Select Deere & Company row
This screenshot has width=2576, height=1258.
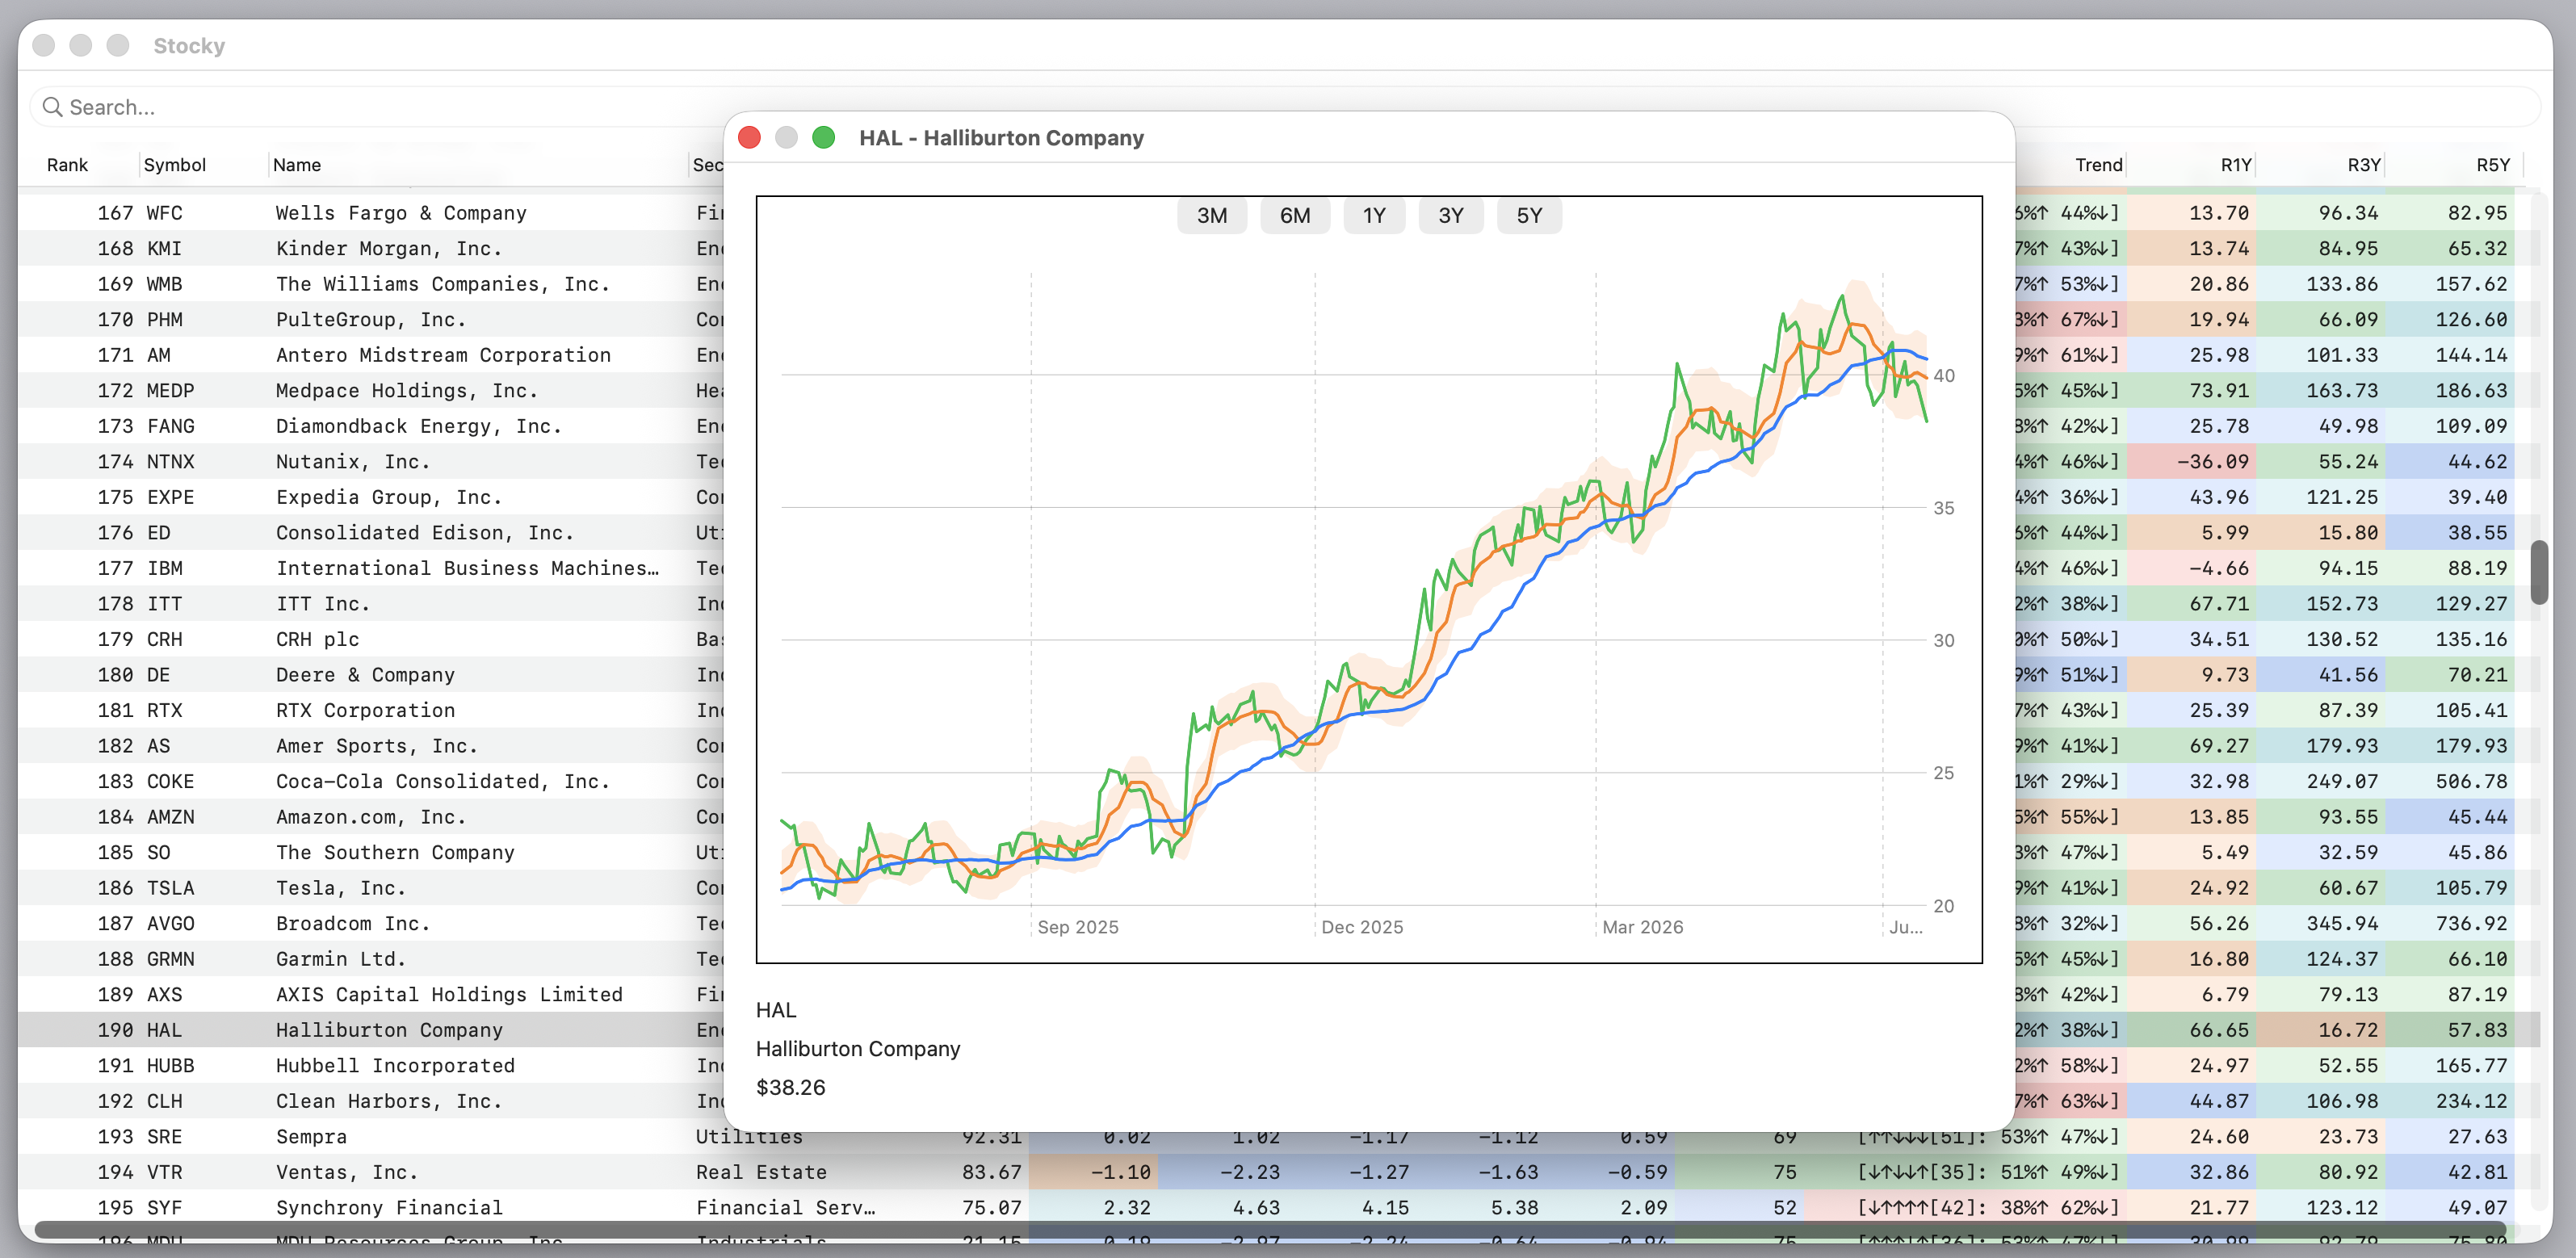click(1280, 674)
